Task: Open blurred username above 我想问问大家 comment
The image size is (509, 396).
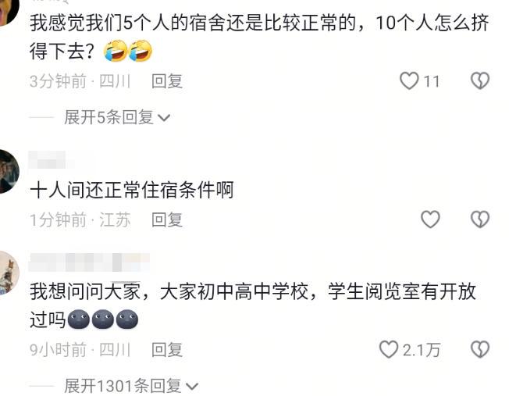Action: pos(89,262)
